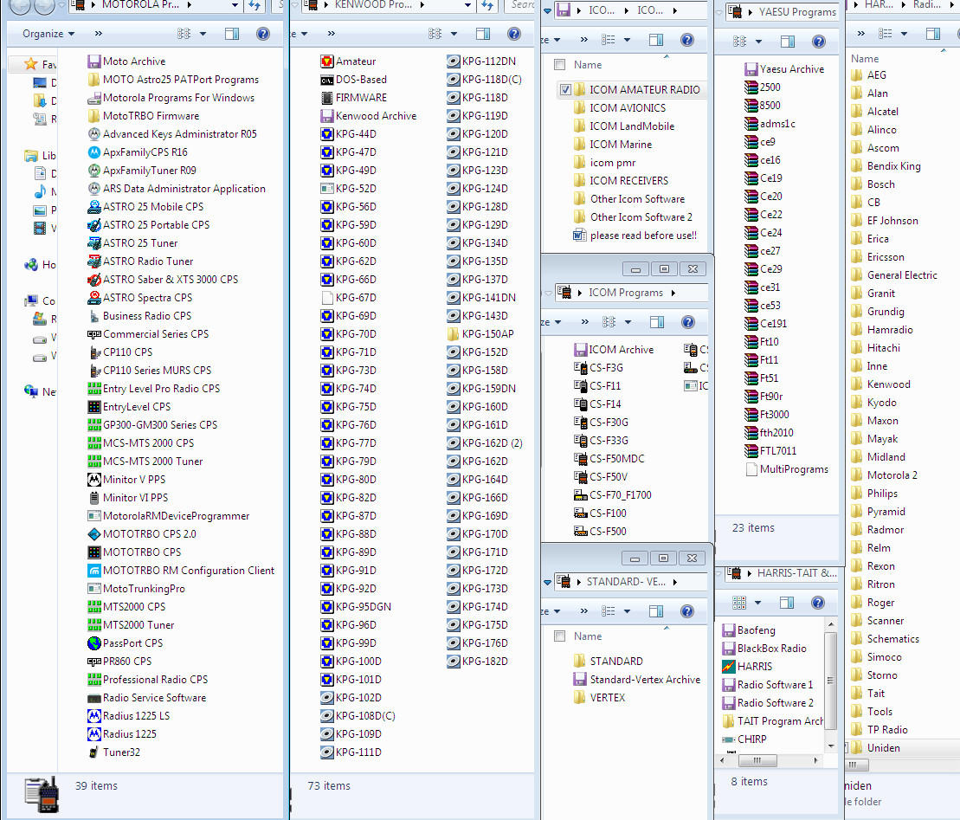Open the view options arrow in the Motorola toolbar
This screenshot has height=820, width=960.
point(203,34)
